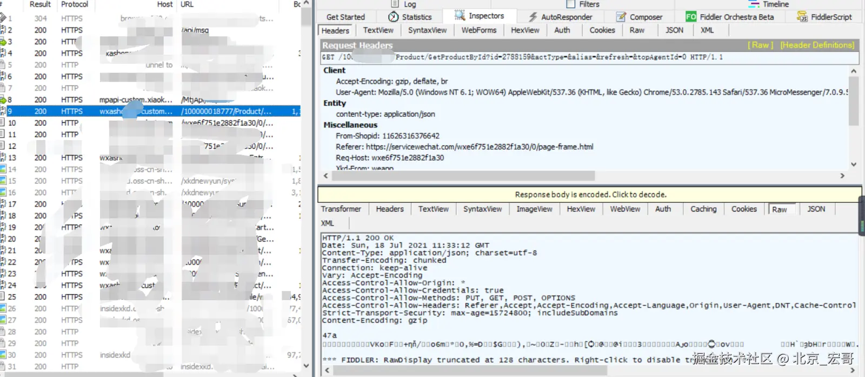Image resolution: width=865 pixels, height=377 pixels.
Task: Sort sessions by Result column
Action: tap(40, 4)
